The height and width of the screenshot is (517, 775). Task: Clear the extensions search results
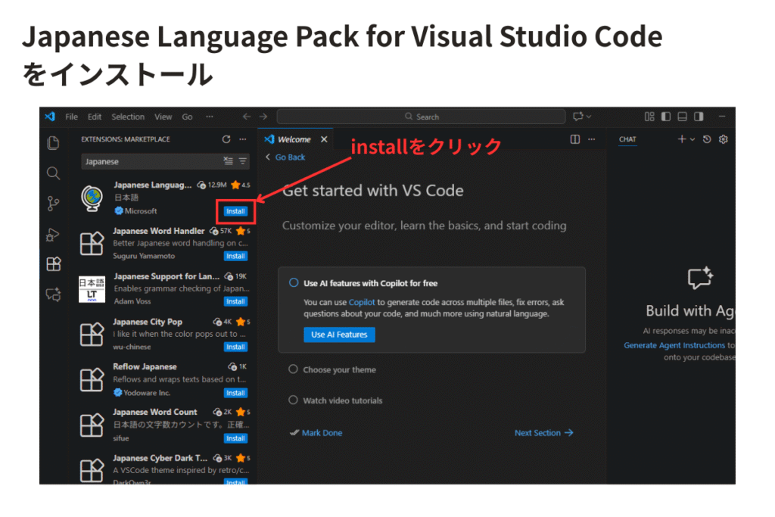[229, 161]
